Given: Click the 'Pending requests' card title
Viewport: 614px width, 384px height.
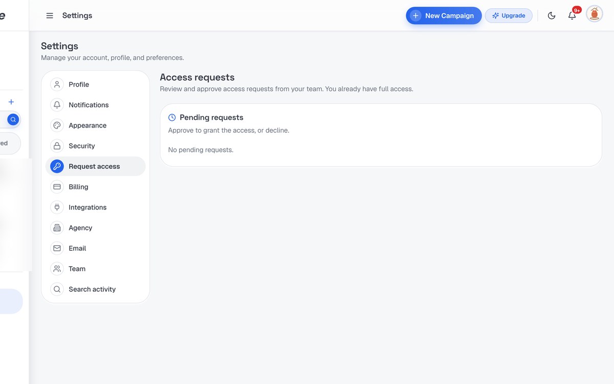Looking at the screenshot, I should pyautogui.click(x=211, y=118).
